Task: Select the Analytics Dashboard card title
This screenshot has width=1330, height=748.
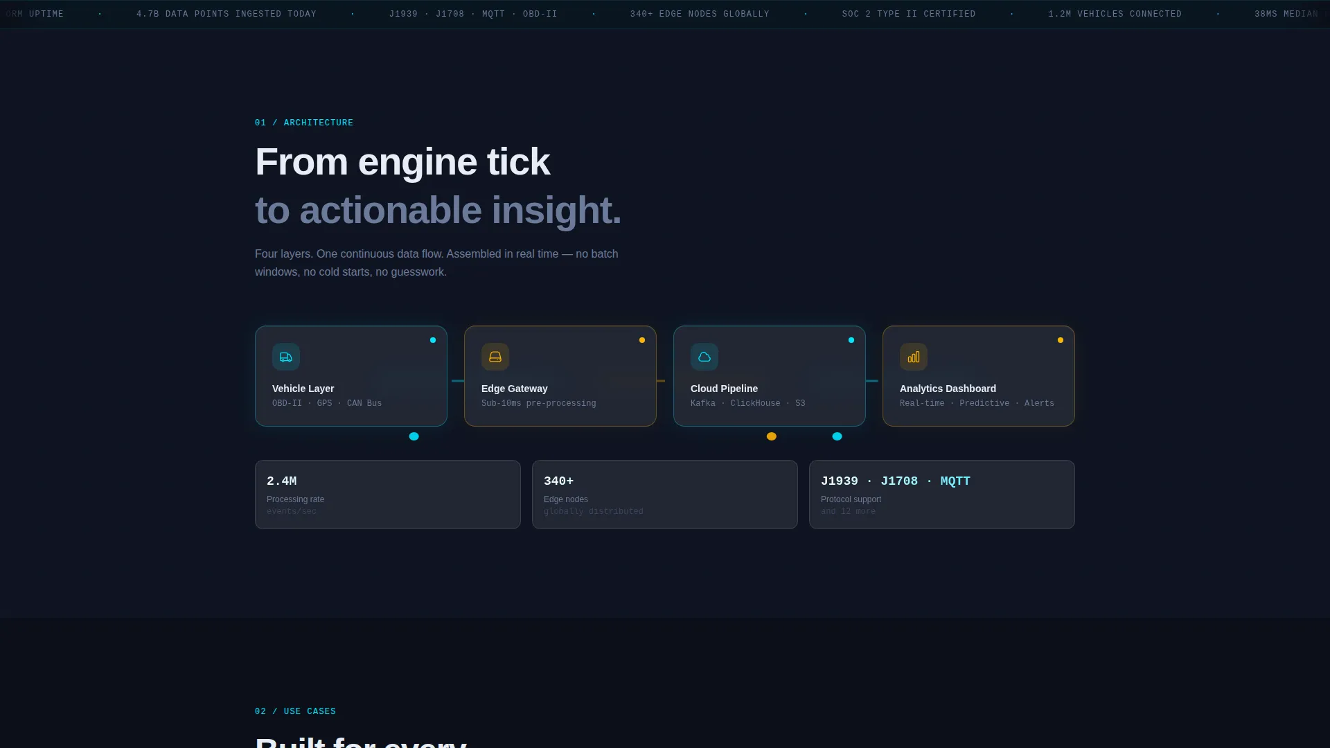Action: click(x=948, y=389)
